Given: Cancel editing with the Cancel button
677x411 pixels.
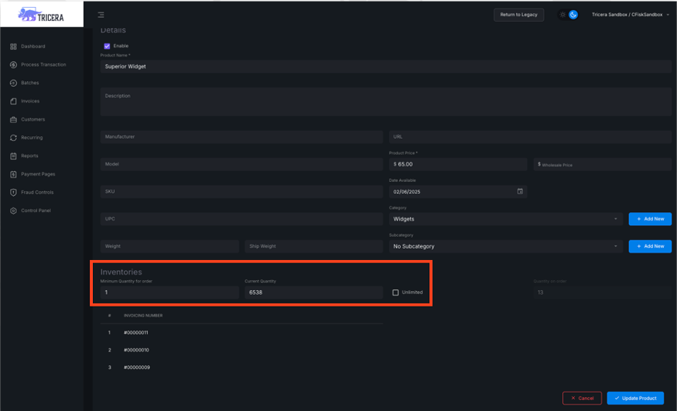Looking at the screenshot, I should coord(582,398).
